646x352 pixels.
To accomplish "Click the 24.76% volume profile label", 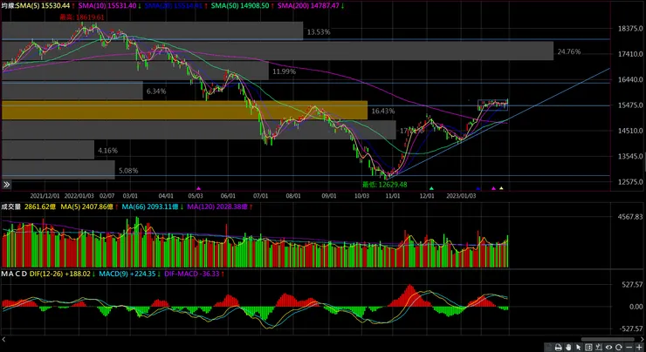I will tap(569, 51).
